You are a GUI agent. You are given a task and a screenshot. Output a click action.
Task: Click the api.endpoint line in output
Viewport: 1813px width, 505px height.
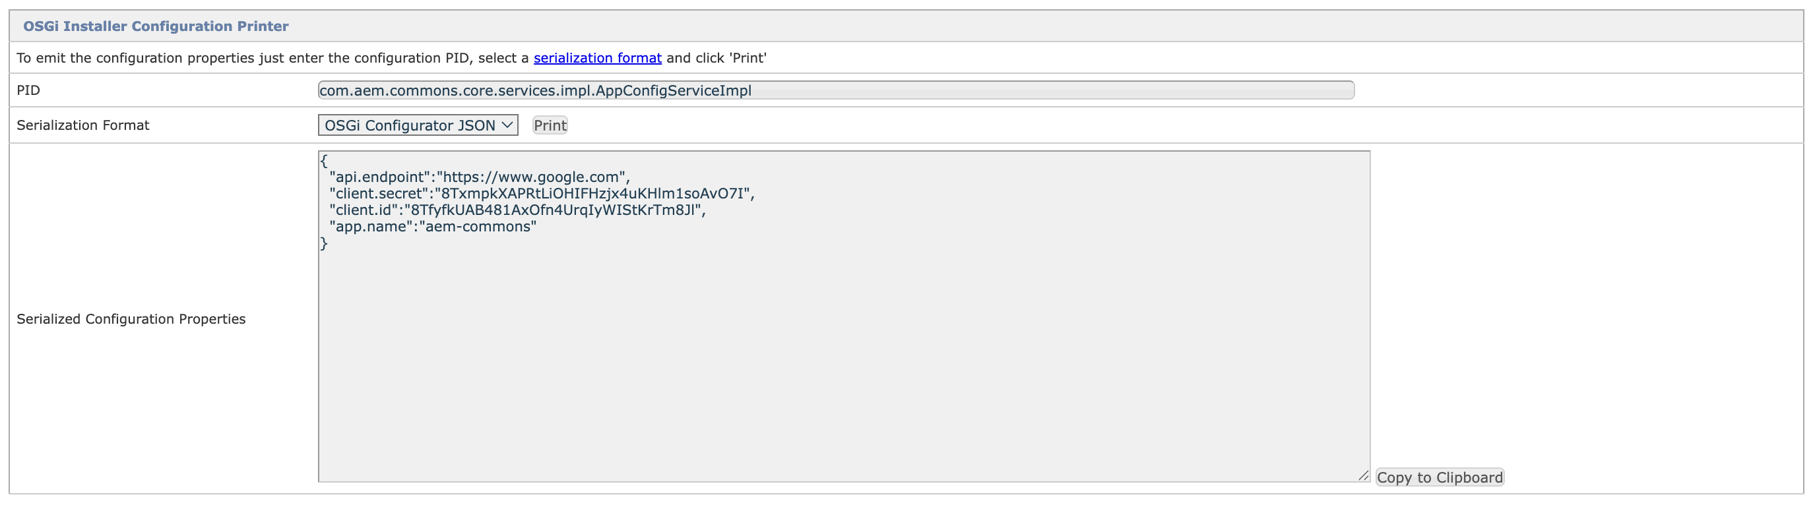479,177
